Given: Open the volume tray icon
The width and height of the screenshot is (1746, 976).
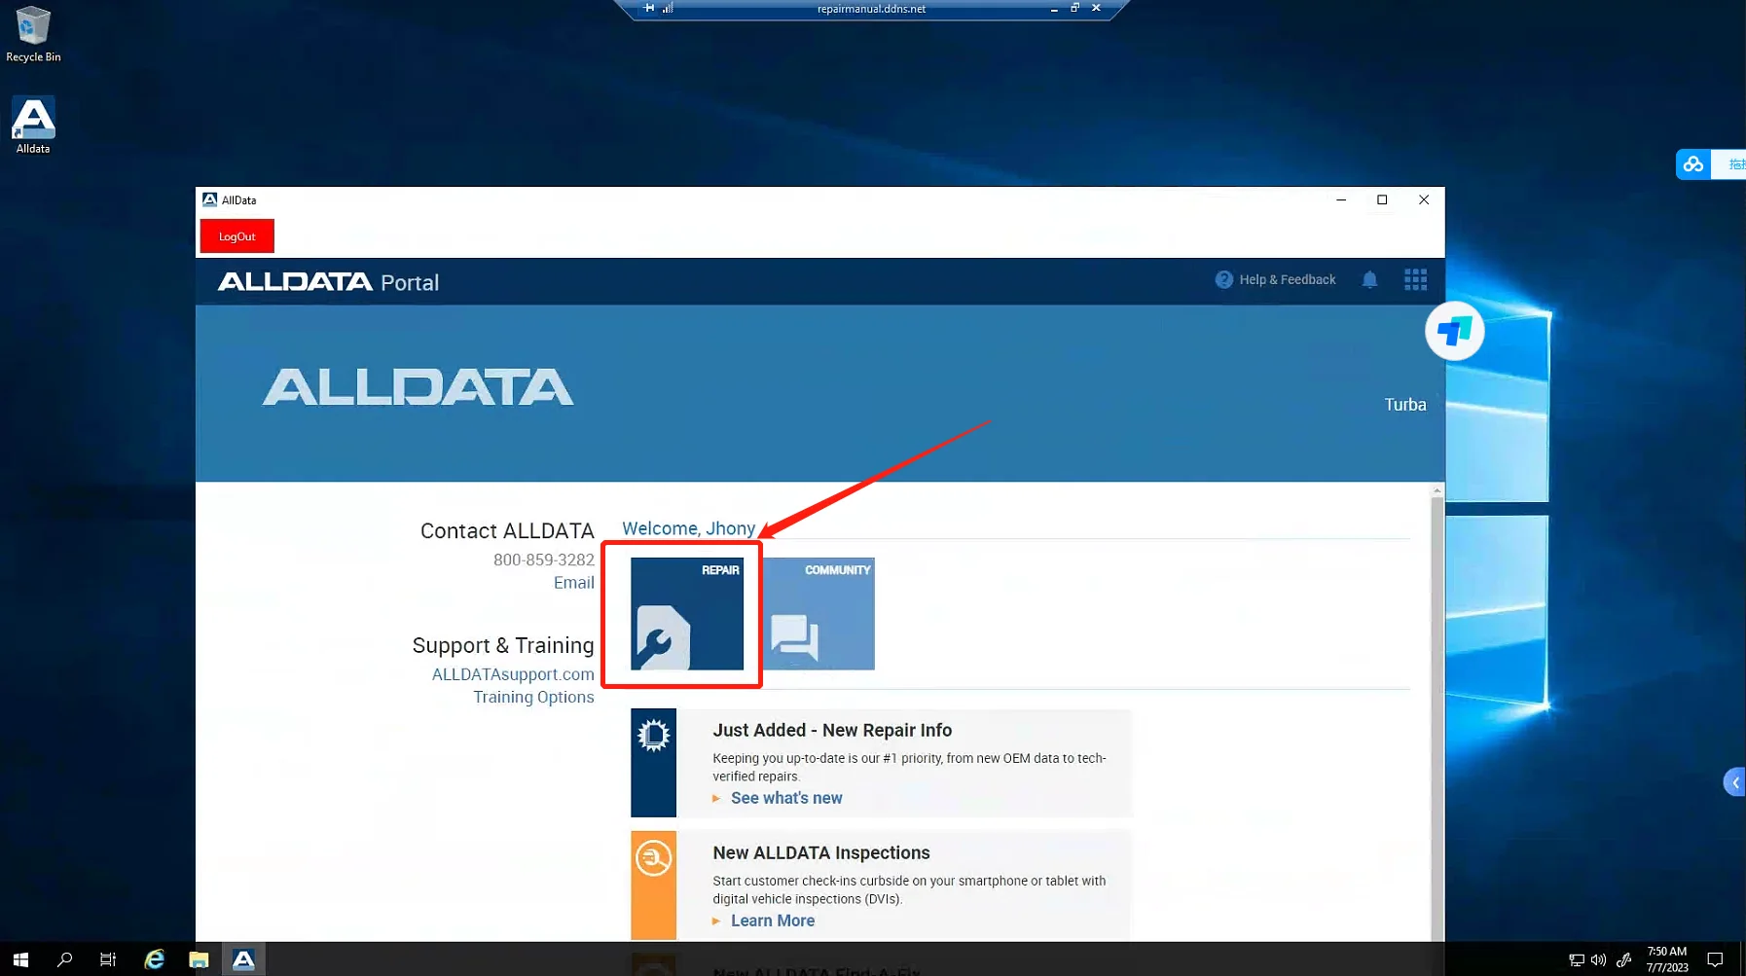Looking at the screenshot, I should tap(1598, 960).
